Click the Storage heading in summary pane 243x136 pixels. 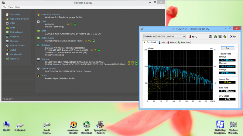(45, 59)
